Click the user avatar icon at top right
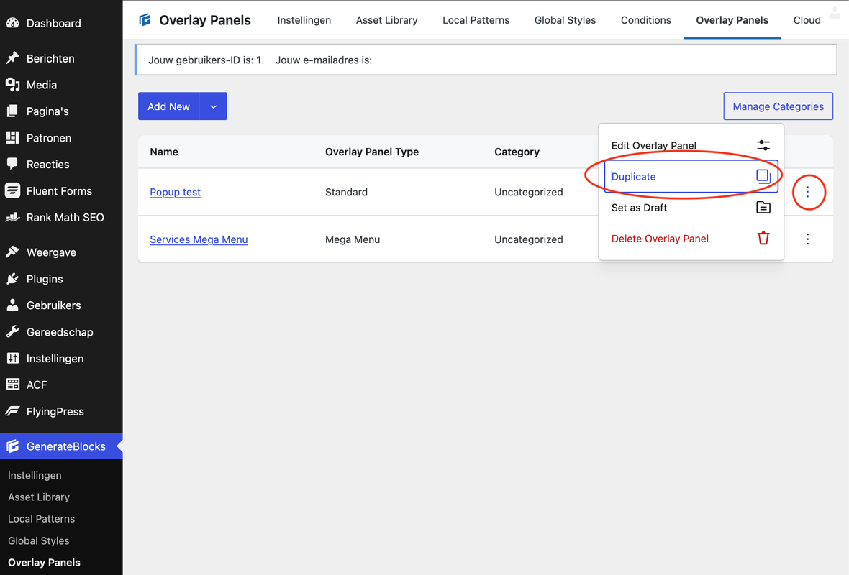Image resolution: width=849 pixels, height=575 pixels. (835, 12)
